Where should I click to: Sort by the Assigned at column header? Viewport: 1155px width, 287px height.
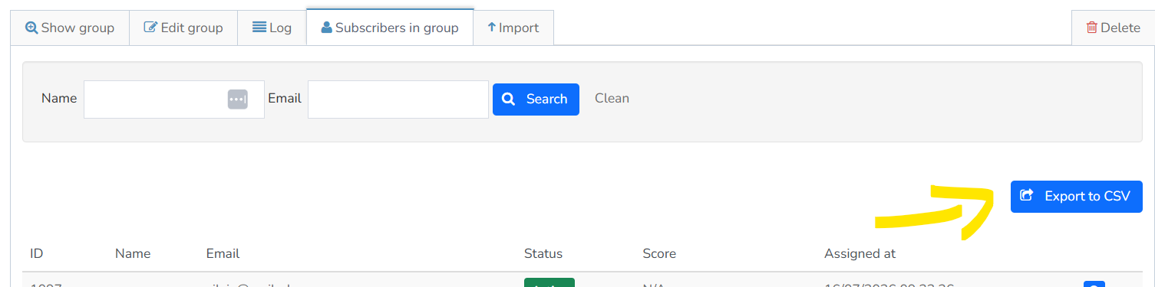pos(860,253)
